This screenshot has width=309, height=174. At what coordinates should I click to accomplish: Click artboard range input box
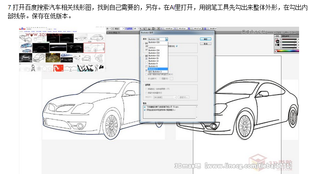172,78
